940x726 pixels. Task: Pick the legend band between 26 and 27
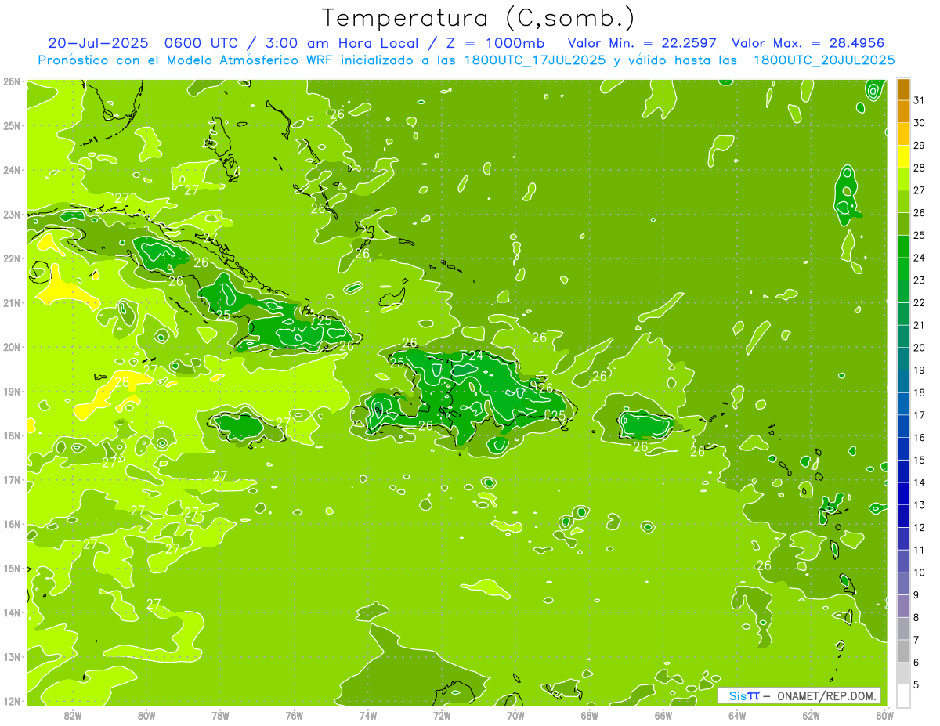point(903,202)
